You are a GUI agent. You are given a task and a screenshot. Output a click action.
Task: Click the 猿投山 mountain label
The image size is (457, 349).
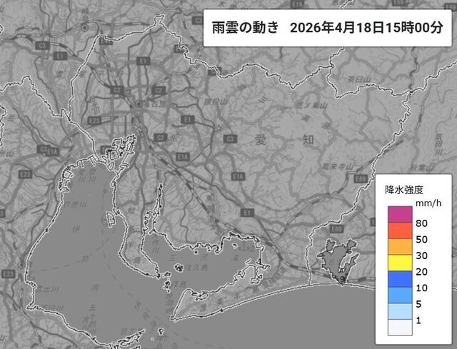pyautogui.click(x=216, y=101)
